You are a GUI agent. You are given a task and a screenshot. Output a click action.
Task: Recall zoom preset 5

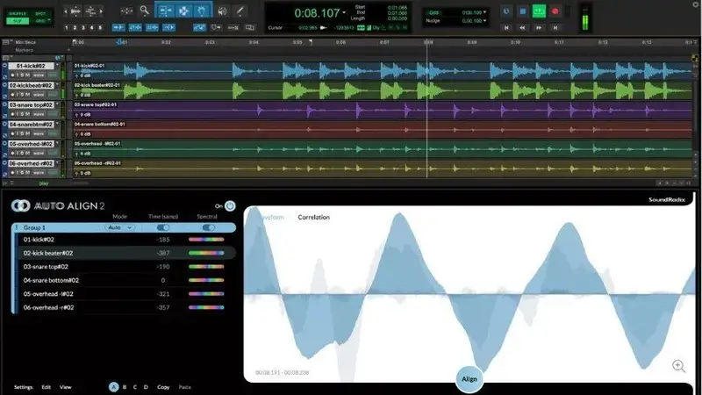pyautogui.click(x=100, y=28)
